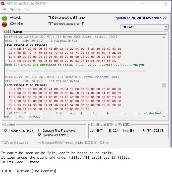Click '7892 bytes received (68 frames)' text
172x176 pixels.
(x=67, y=18)
